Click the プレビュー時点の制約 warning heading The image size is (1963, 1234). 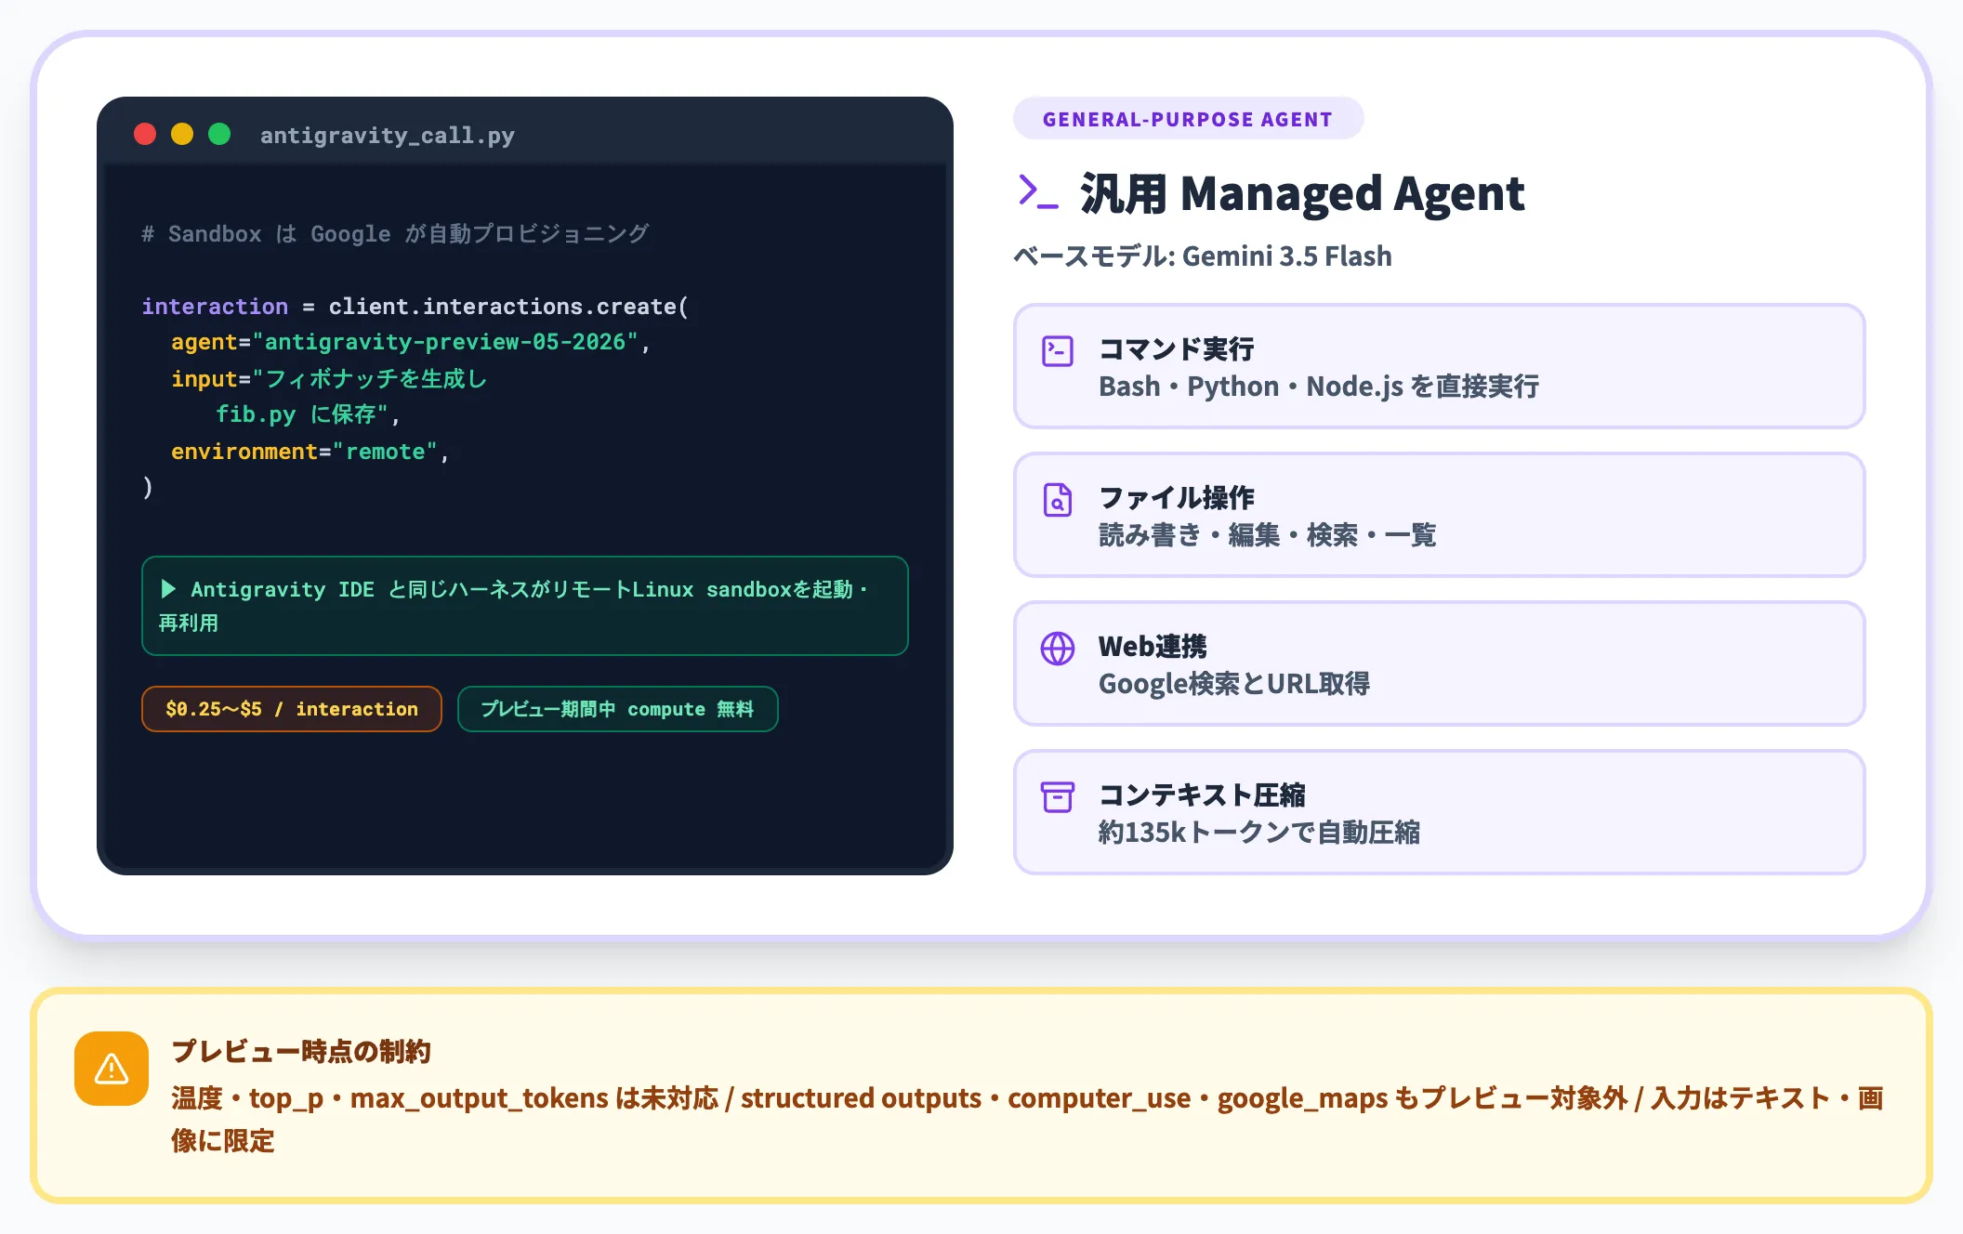tap(301, 1051)
